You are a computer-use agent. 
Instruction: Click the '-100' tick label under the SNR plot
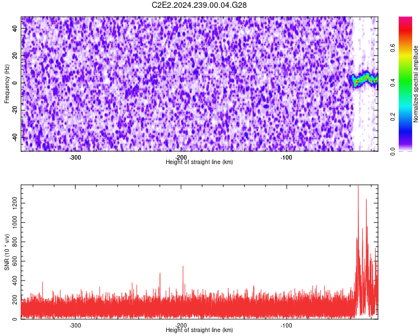(x=286, y=325)
